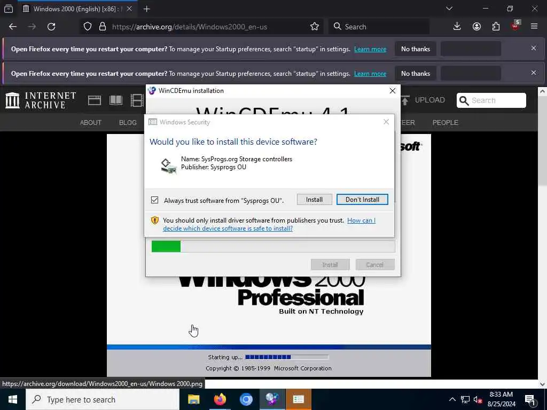The width and height of the screenshot is (547, 410).
Task: Open Firefox hamburger application menu
Action: pos(534,27)
